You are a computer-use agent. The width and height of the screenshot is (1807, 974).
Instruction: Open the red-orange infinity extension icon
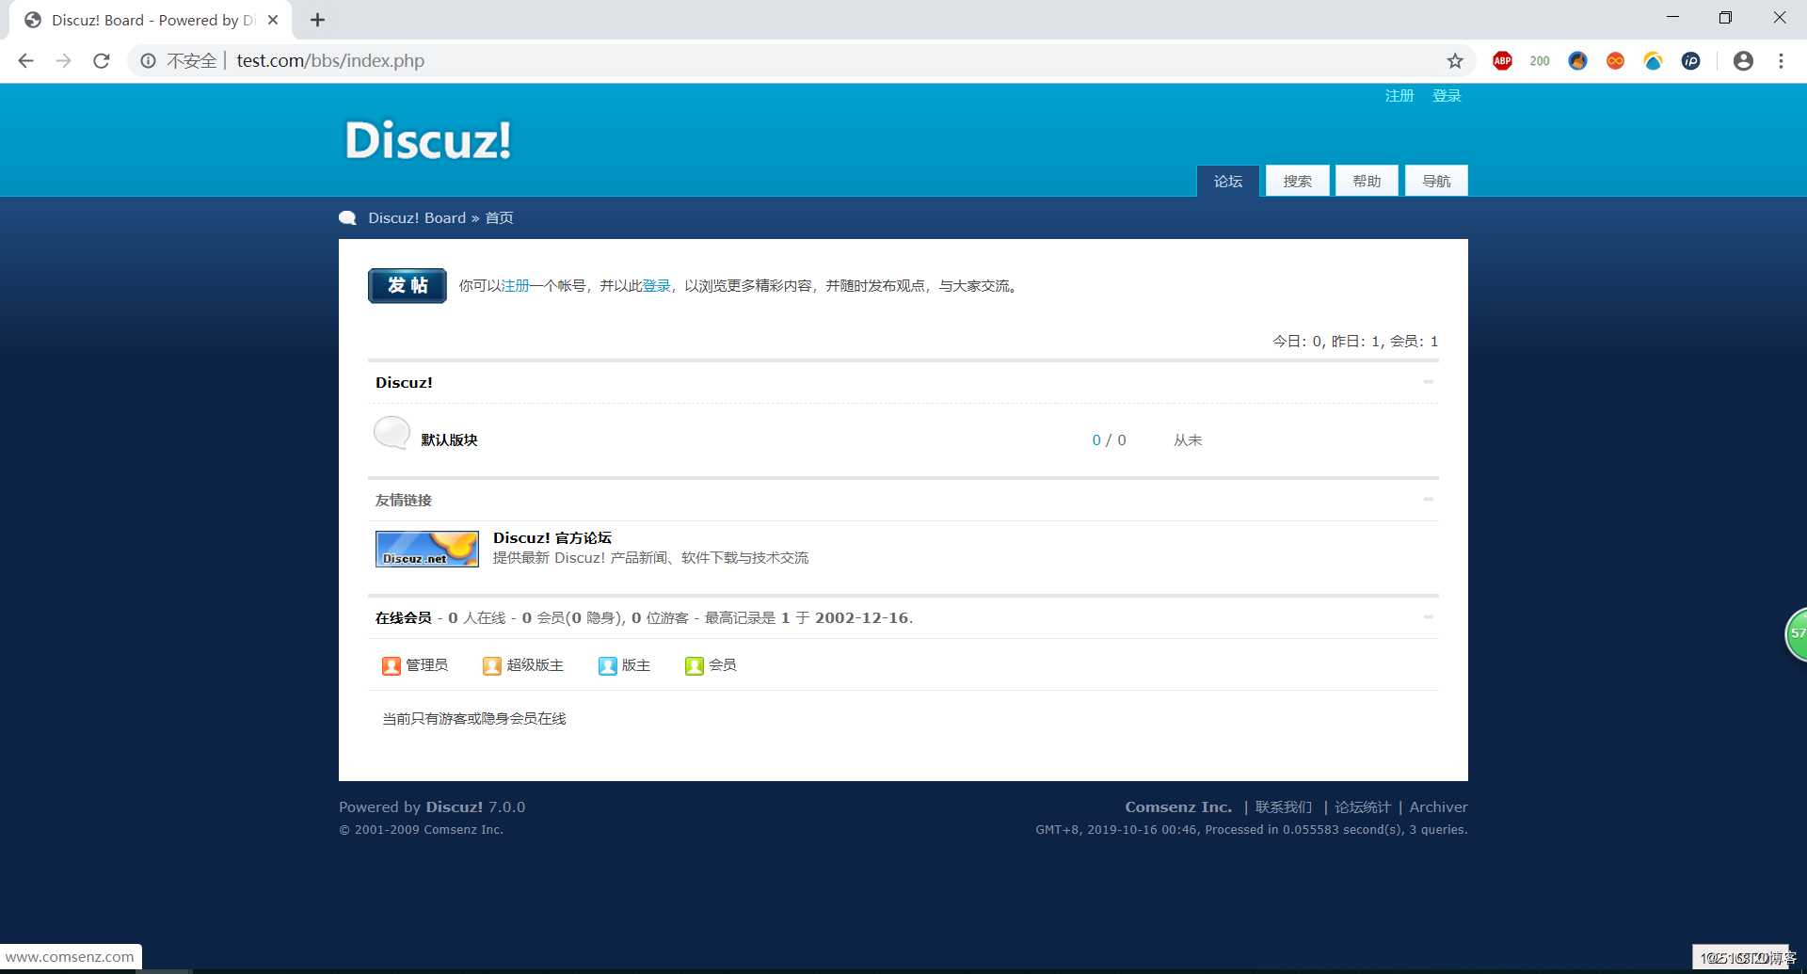tap(1615, 60)
